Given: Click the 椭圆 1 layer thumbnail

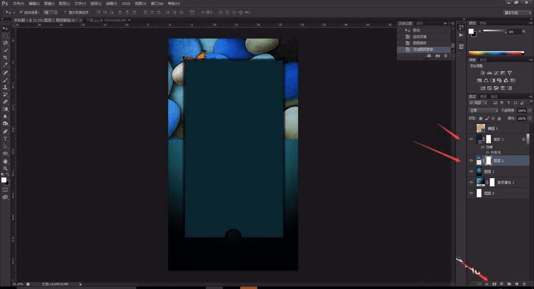Looking at the screenshot, I should pyautogui.click(x=480, y=128).
